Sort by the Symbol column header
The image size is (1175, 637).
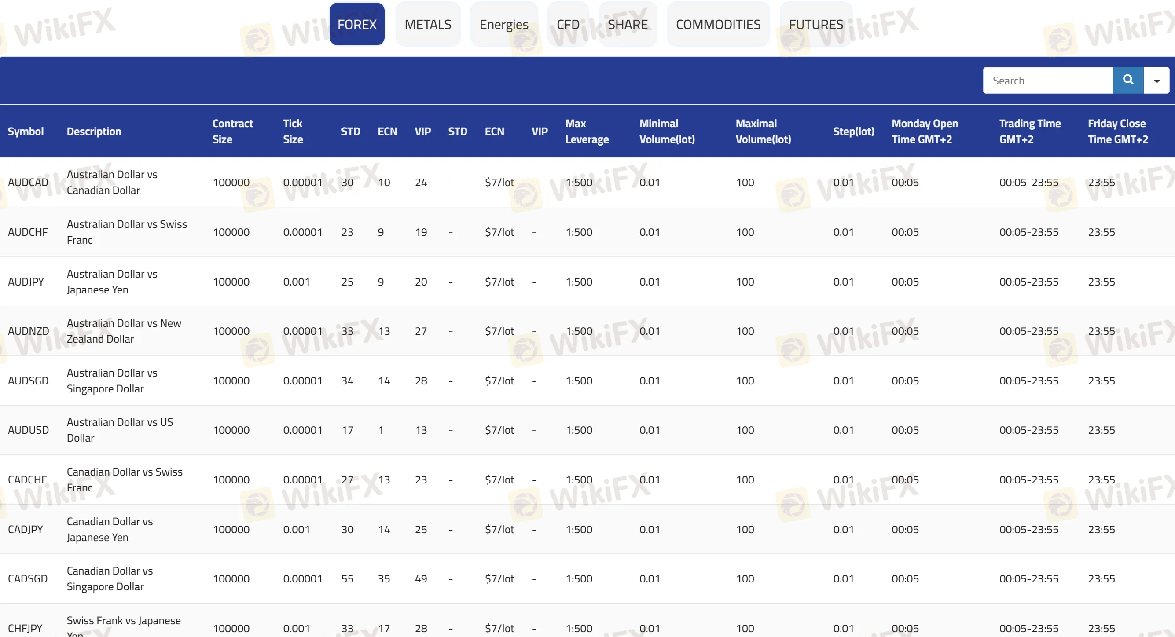[x=26, y=132]
